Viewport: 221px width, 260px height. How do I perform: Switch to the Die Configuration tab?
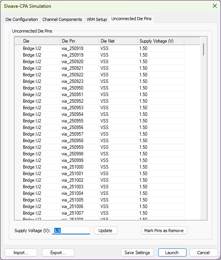tap(22, 19)
